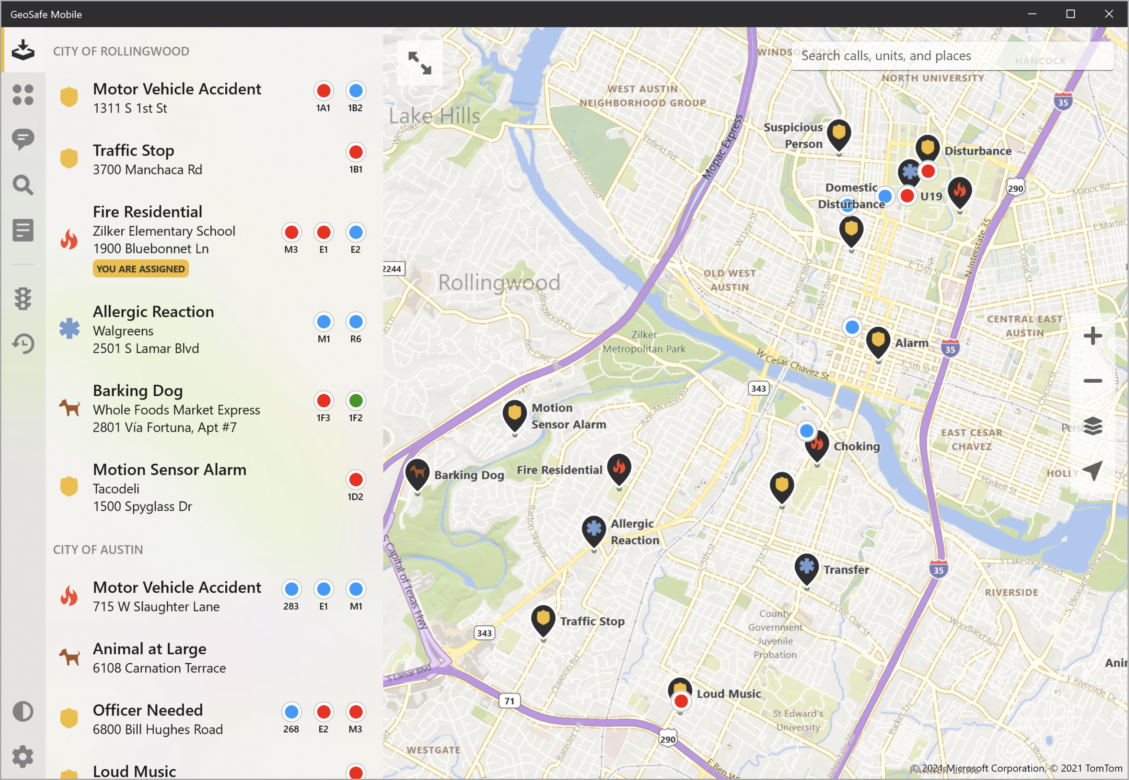This screenshot has width=1129, height=780.
Task: Open the Motion Sensor Alarm call at Tacodeli
Action: coord(214,487)
